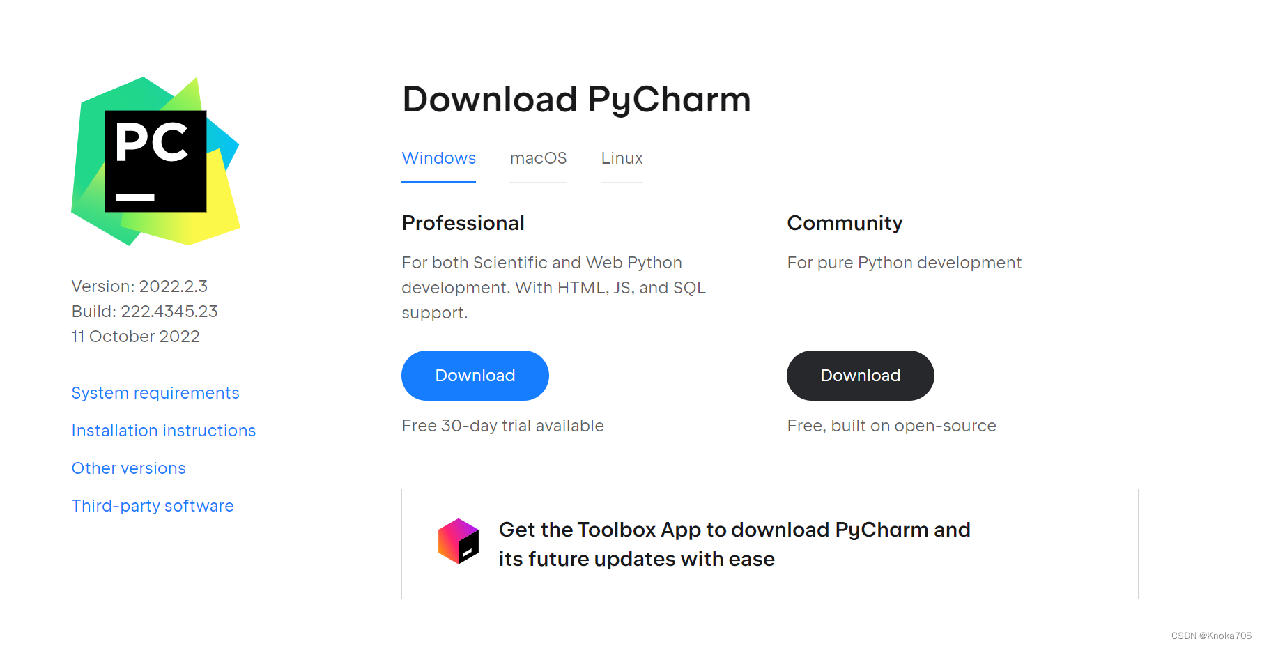
Task: Click the 'Community' section heading
Action: [844, 223]
